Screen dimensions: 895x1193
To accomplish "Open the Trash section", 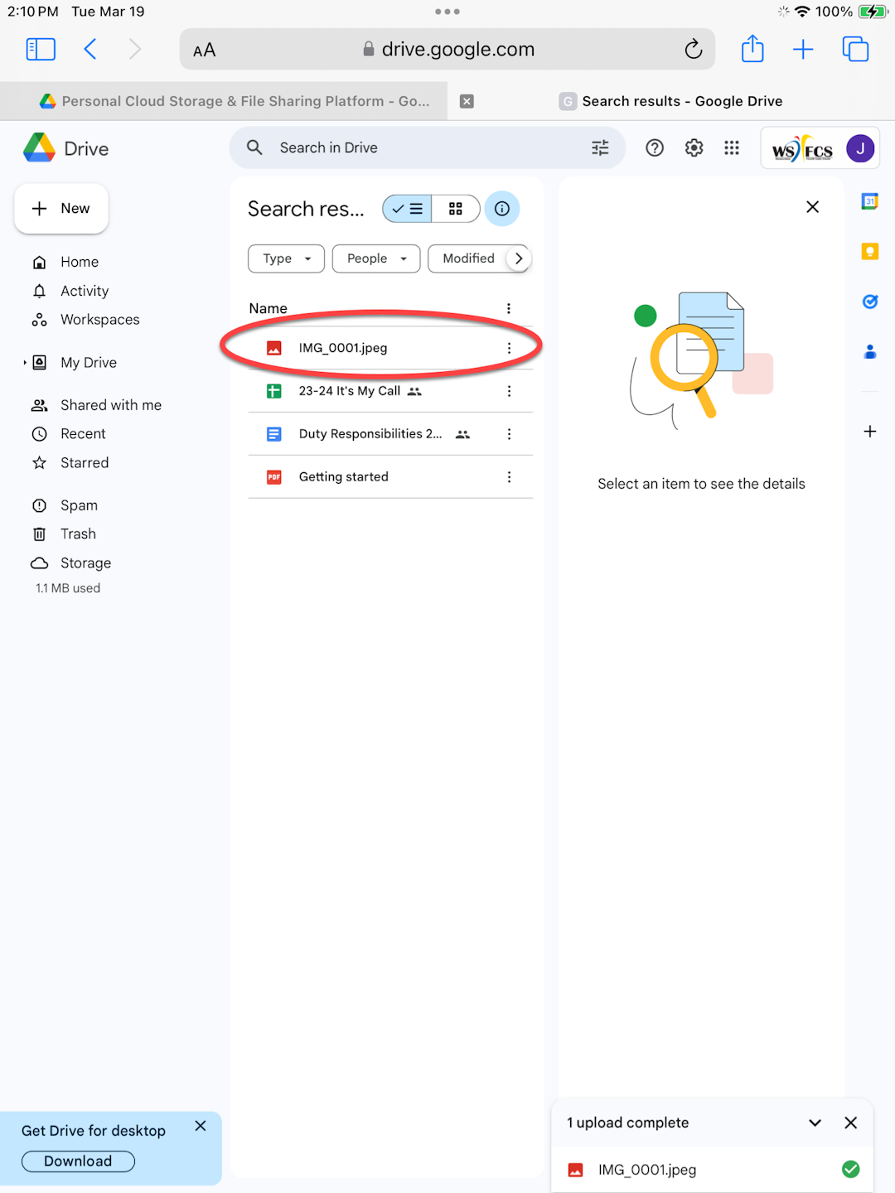I will 78,534.
